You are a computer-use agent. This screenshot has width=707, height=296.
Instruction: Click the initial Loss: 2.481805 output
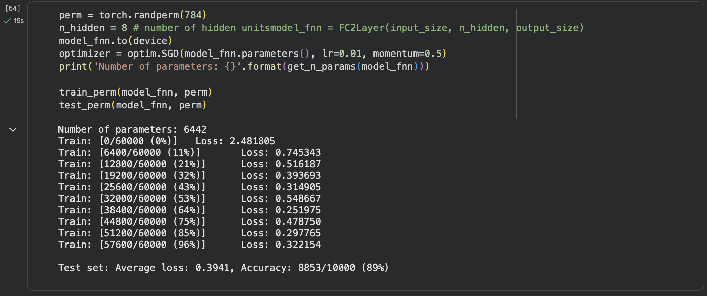pos(235,141)
